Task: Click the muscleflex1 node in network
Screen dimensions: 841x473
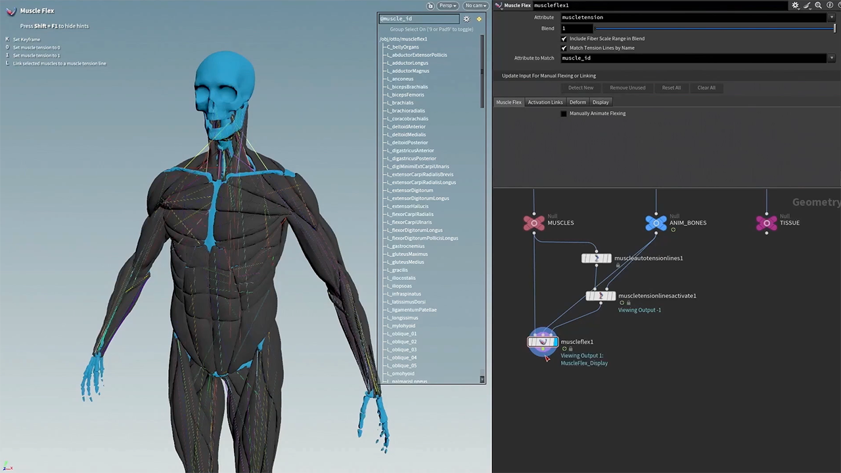Action: pyautogui.click(x=543, y=342)
